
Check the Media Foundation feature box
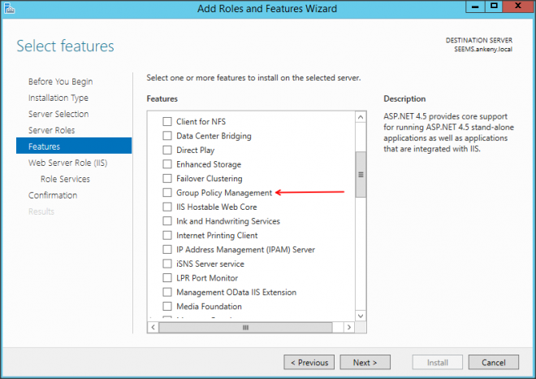[167, 307]
